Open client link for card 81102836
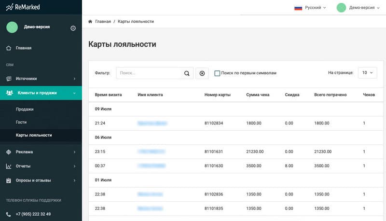Image resolution: width=386 pixels, height=221 pixels. coord(150,194)
